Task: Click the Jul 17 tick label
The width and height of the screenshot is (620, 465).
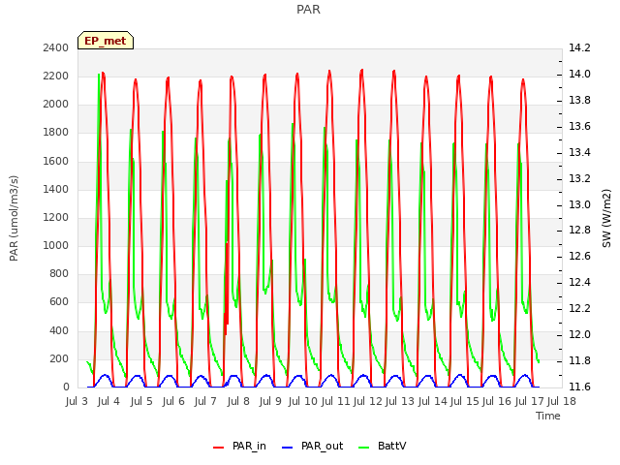Action: 530,402
